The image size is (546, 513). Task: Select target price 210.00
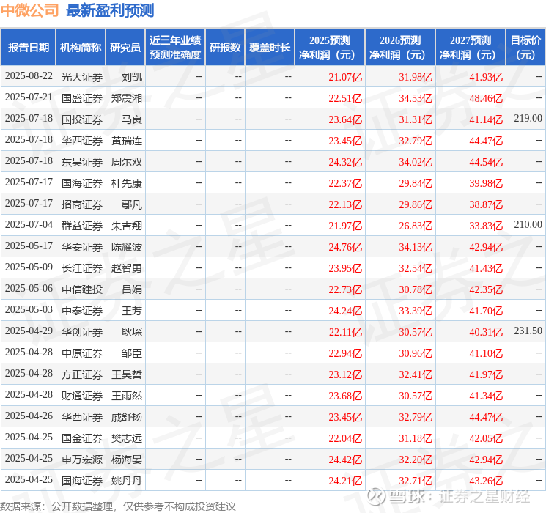coord(528,225)
